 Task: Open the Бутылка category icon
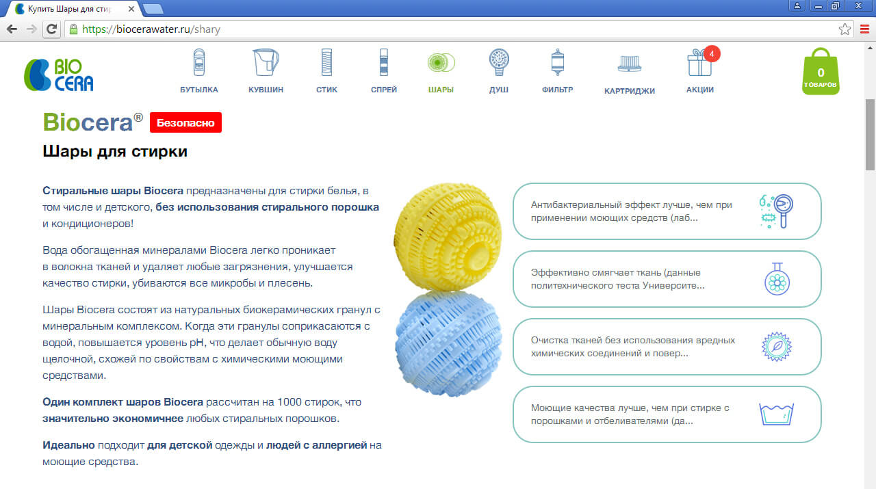(199, 63)
